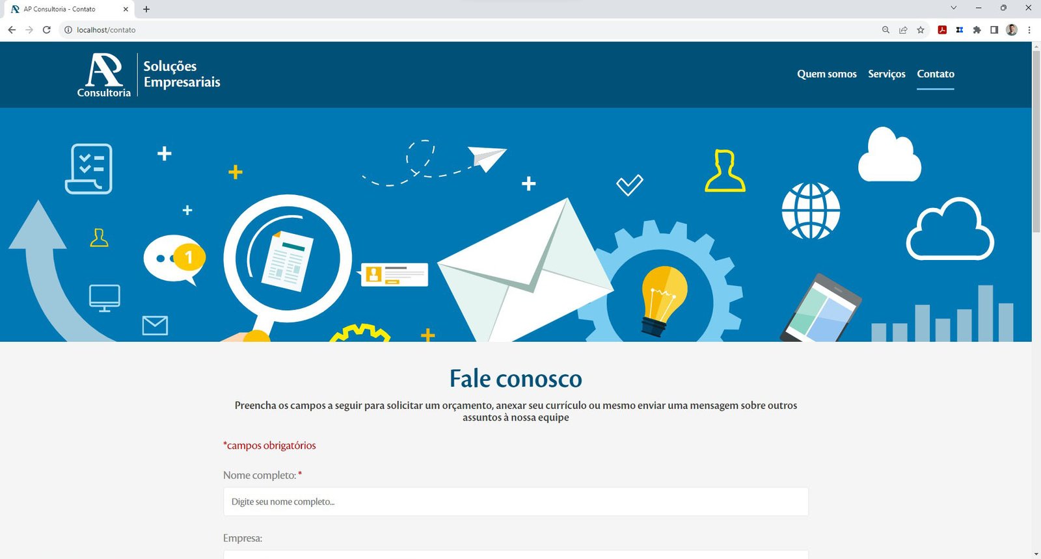Open the Adobe Acrobat extension
Viewport: 1041px width, 559px height.
(941, 30)
